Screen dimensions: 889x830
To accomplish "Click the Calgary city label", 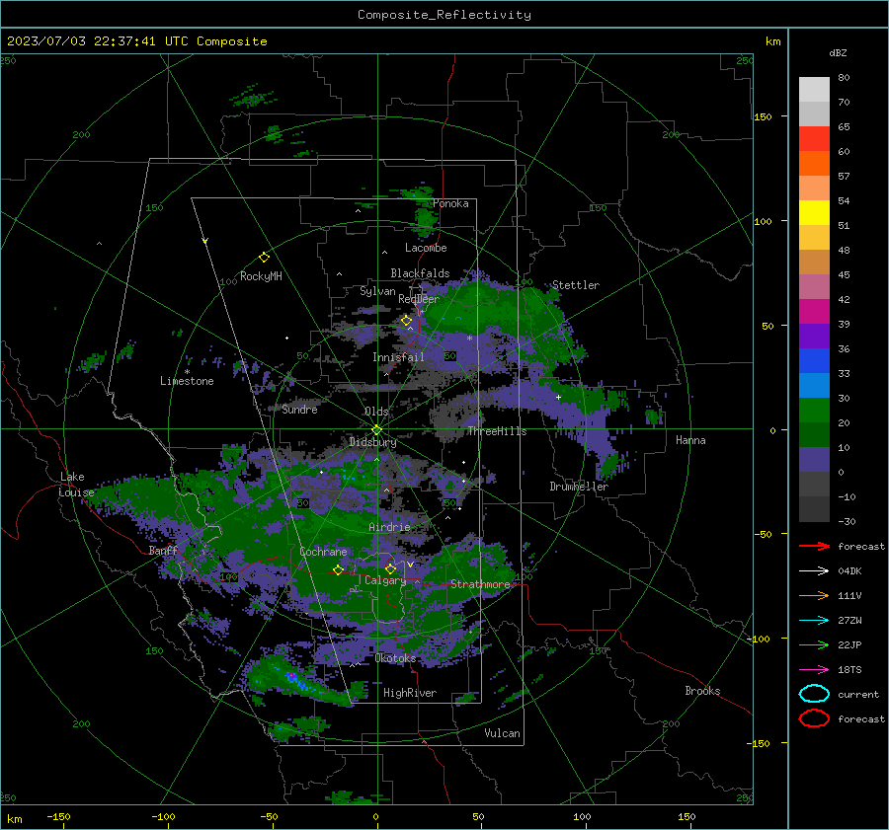I will 385,580.
